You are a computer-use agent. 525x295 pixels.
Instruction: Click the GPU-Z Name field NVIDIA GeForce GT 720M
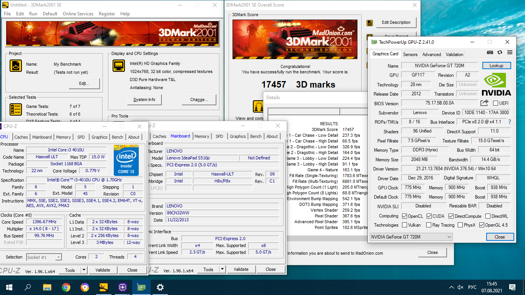(x=440, y=66)
